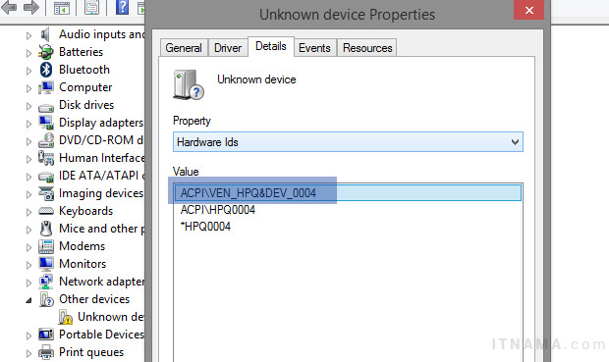Expand the Monitors tree node
The height and width of the screenshot is (362, 609).
[x=28, y=265]
